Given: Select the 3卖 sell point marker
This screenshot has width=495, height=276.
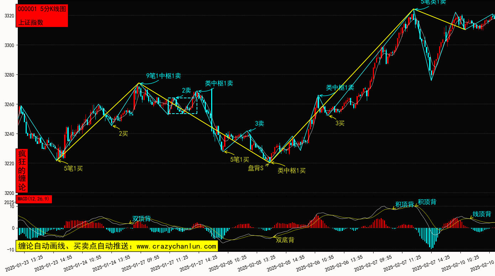Looking at the screenshot, I should point(259,124).
